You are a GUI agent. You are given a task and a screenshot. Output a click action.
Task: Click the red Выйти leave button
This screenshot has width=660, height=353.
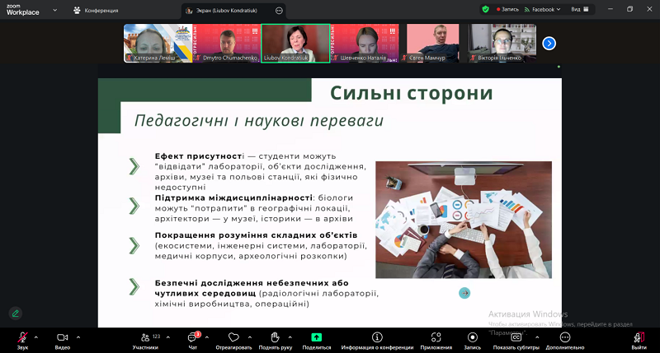pyautogui.click(x=639, y=337)
